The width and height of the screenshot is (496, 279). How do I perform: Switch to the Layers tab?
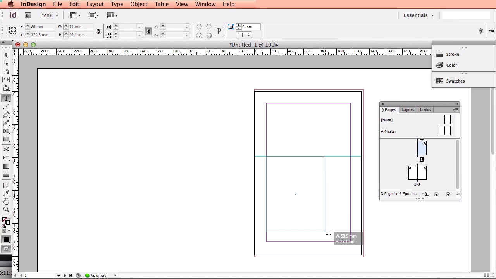point(408,110)
